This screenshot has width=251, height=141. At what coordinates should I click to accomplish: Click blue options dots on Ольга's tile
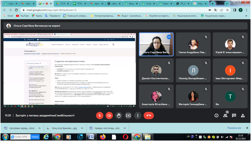pos(169,37)
